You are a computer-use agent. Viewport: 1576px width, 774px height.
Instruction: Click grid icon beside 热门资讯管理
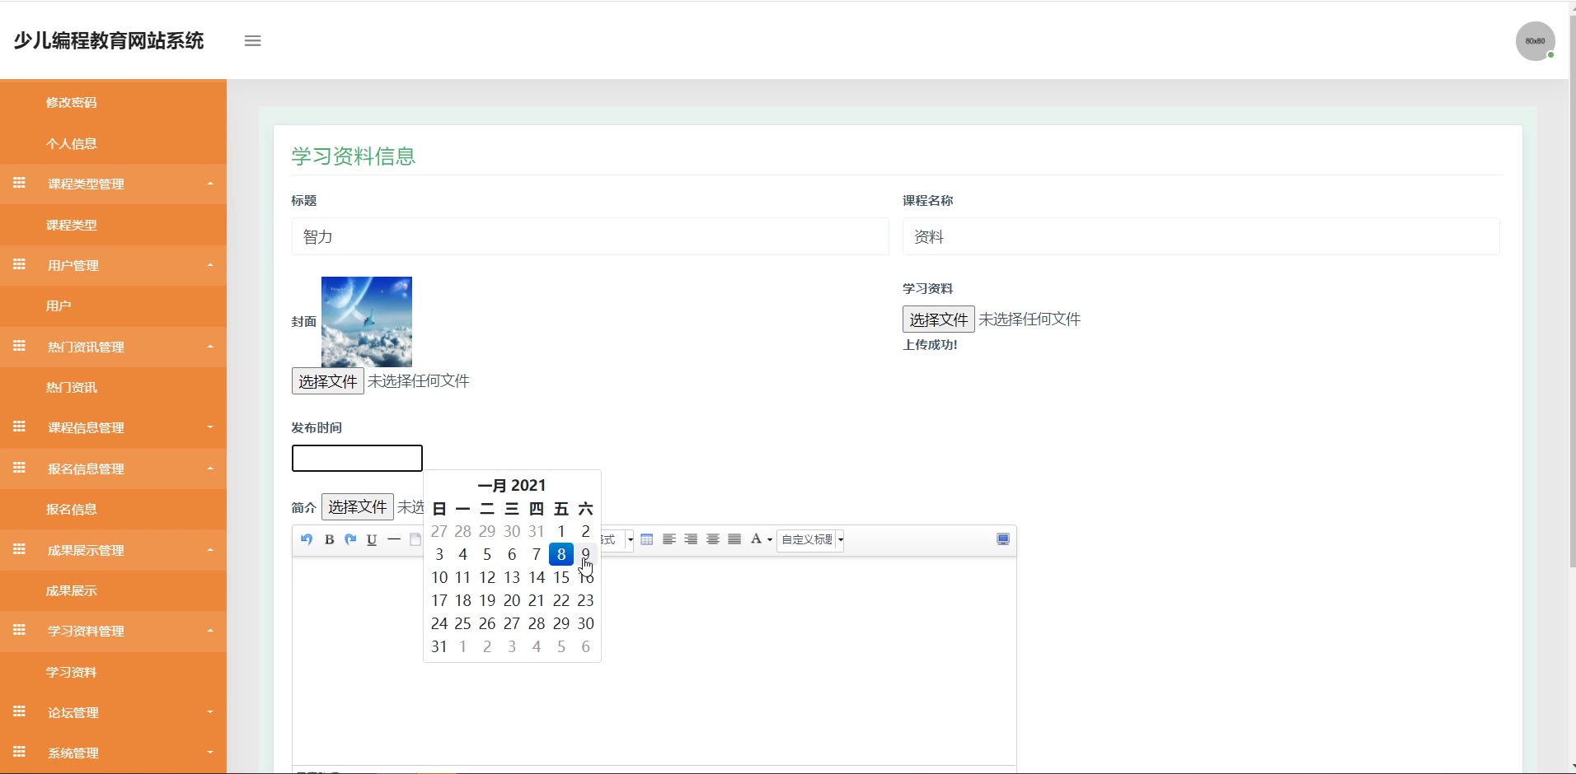[20, 346]
